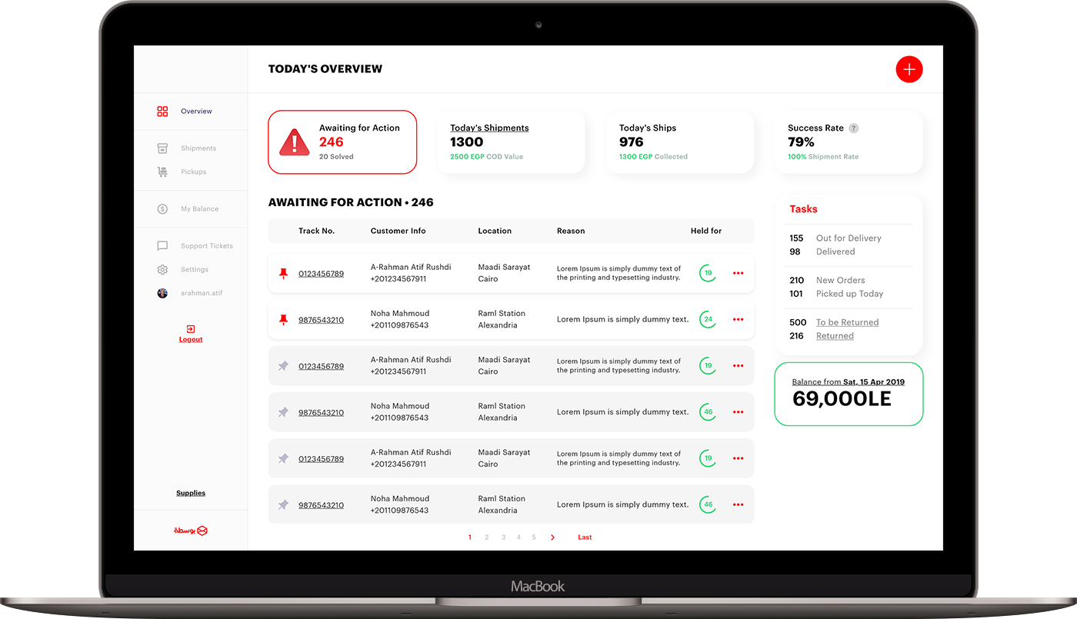
Task: Select Overview in the sidebar menu
Action: (195, 111)
